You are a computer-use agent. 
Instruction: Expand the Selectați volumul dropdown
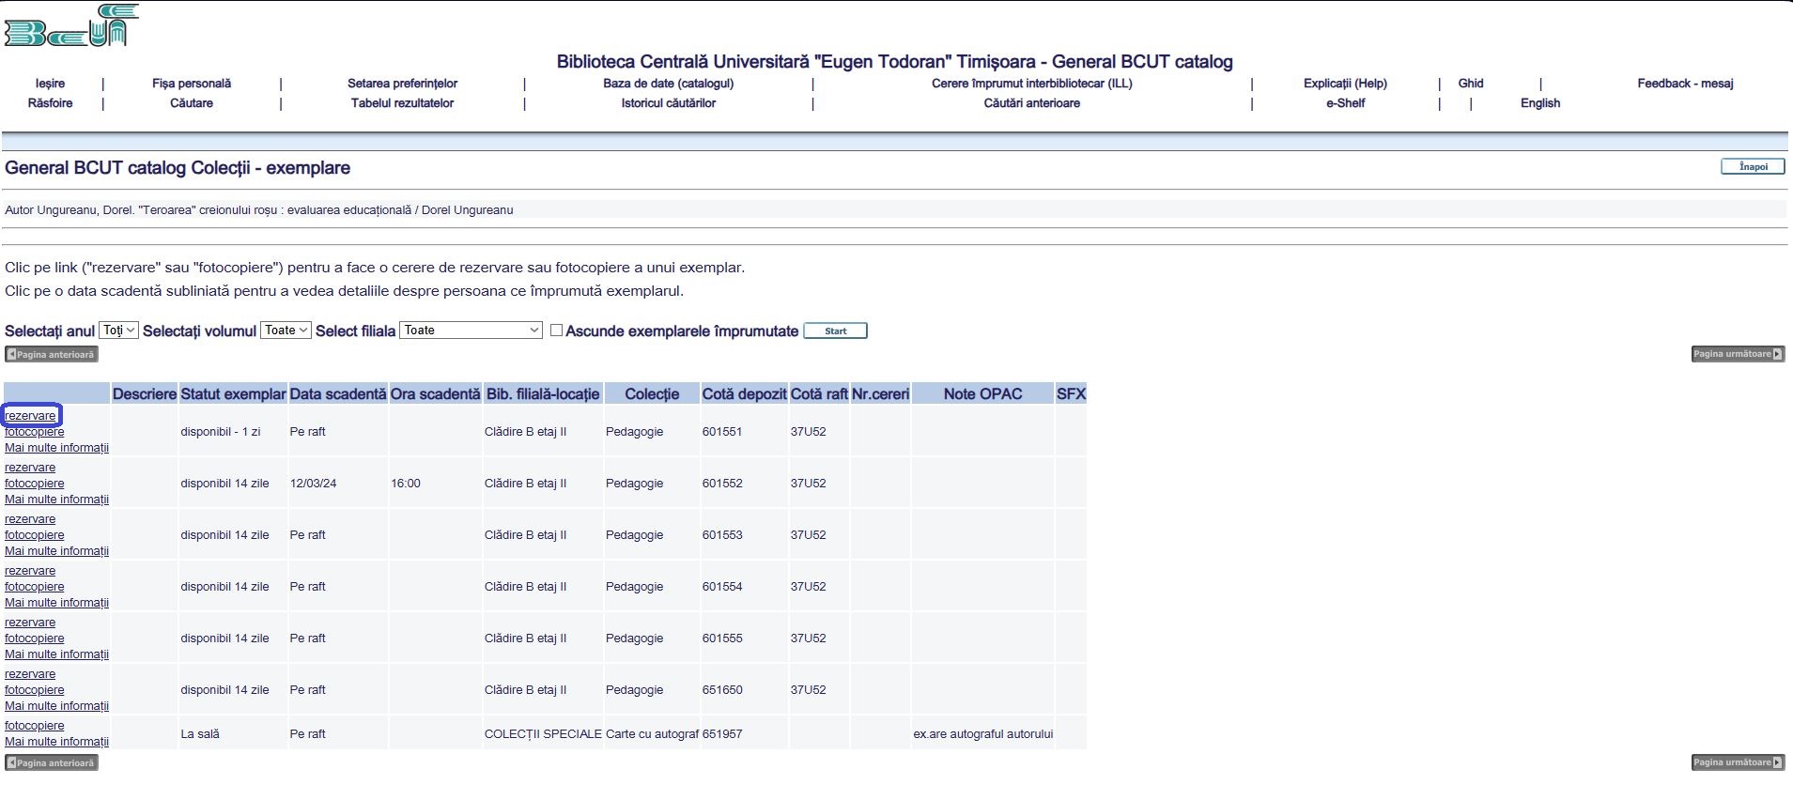pos(286,331)
